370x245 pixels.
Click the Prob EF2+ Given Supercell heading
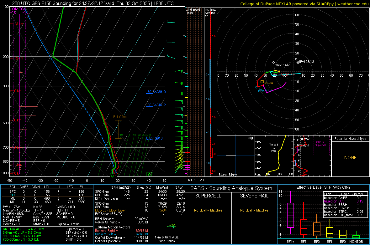pos(344,194)
